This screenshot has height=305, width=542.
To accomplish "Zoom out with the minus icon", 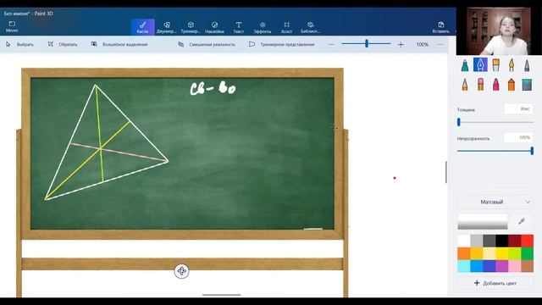I will [331, 44].
